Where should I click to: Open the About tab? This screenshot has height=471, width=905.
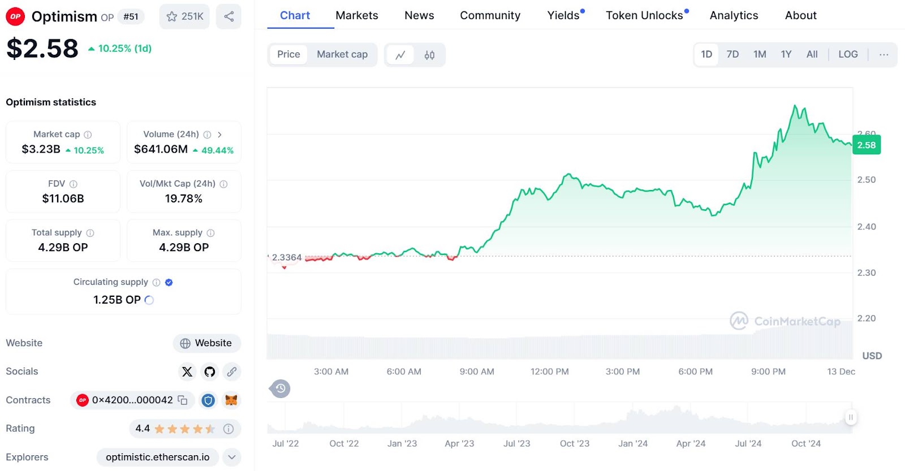point(800,15)
